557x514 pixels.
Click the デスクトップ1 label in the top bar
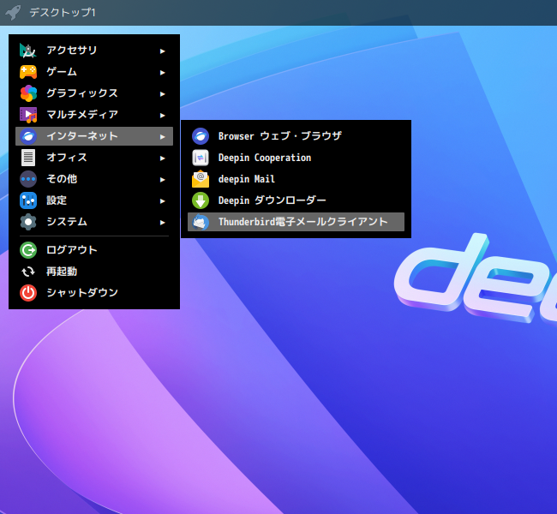(63, 13)
